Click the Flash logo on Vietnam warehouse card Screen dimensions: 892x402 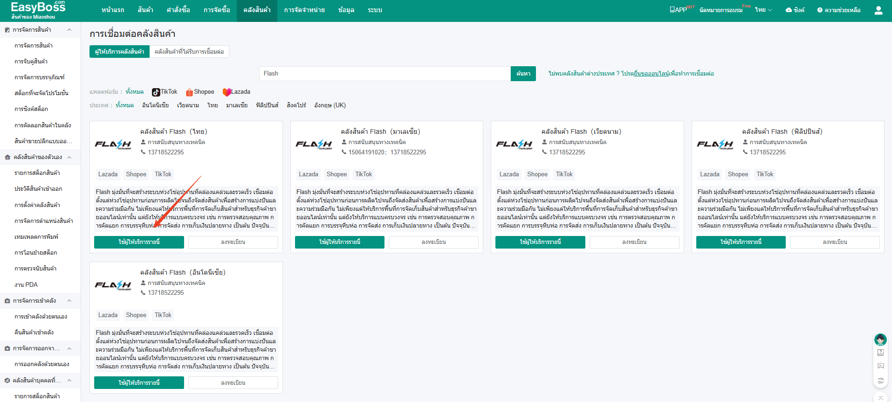[515, 144]
